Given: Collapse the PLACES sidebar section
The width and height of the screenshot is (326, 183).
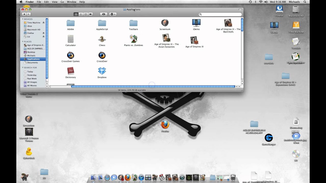Looking at the screenshot, I should point(23,41).
